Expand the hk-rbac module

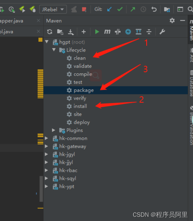tap(46, 170)
